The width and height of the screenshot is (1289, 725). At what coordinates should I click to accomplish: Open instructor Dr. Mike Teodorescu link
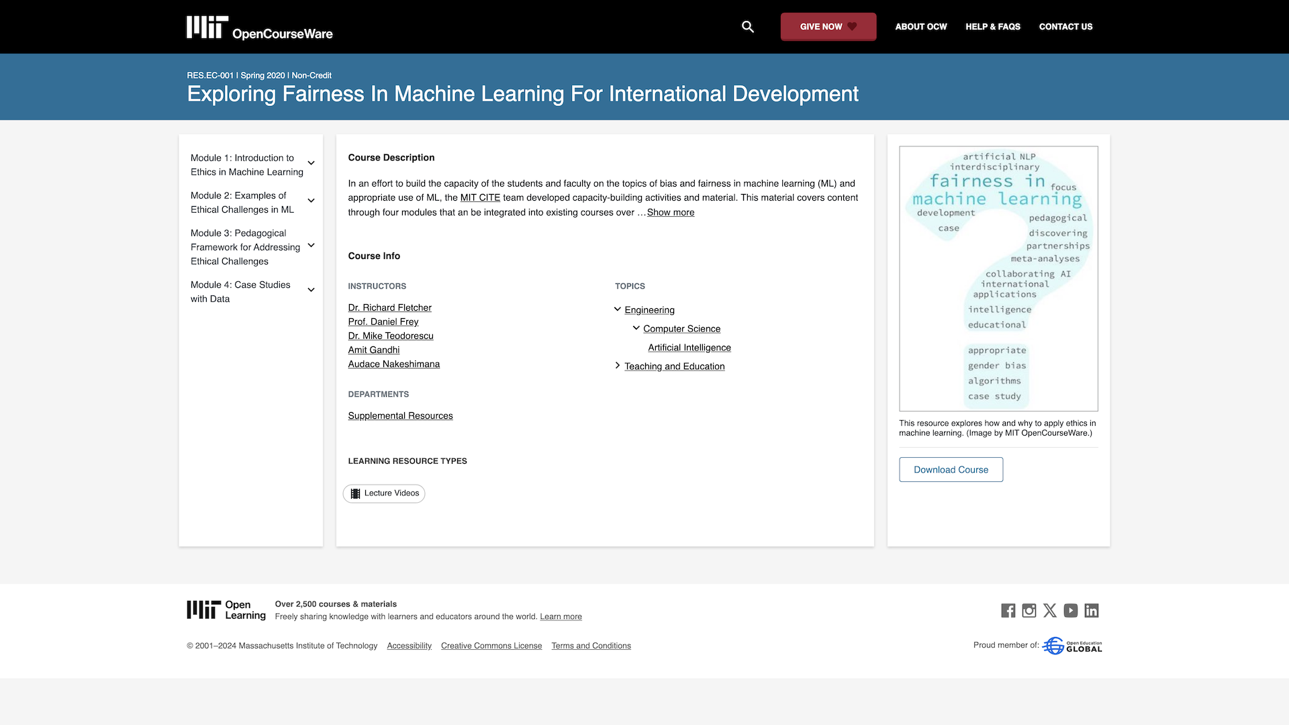[391, 336]
